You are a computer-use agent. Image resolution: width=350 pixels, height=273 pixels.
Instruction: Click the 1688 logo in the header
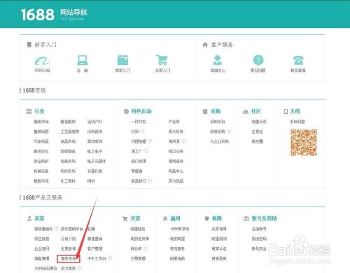37,15
